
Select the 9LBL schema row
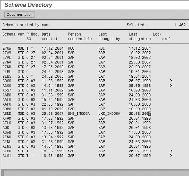[x=7, y=72]
